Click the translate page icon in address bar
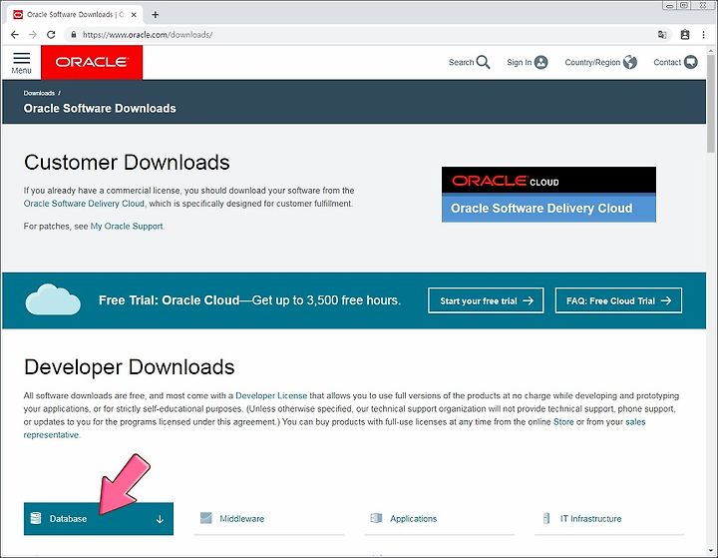Viewport: 718px width, 558px height. coord(662,35)
